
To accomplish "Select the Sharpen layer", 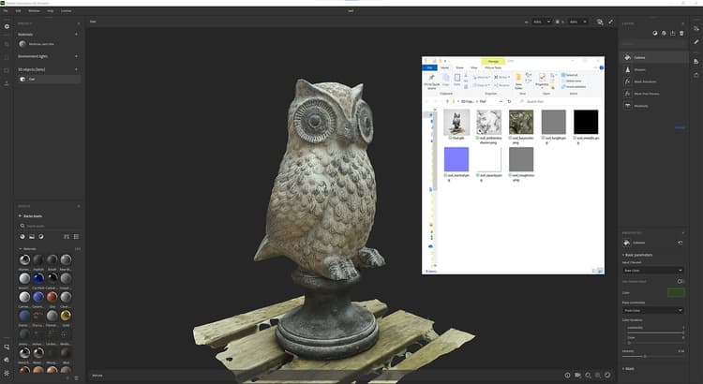I will click(x=654, y=69).
